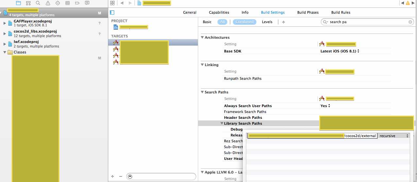Image resolution: width=417 pixels, height=182 pixels.
Task: Switch to the Build Rules tab
Action: [341, 12]
